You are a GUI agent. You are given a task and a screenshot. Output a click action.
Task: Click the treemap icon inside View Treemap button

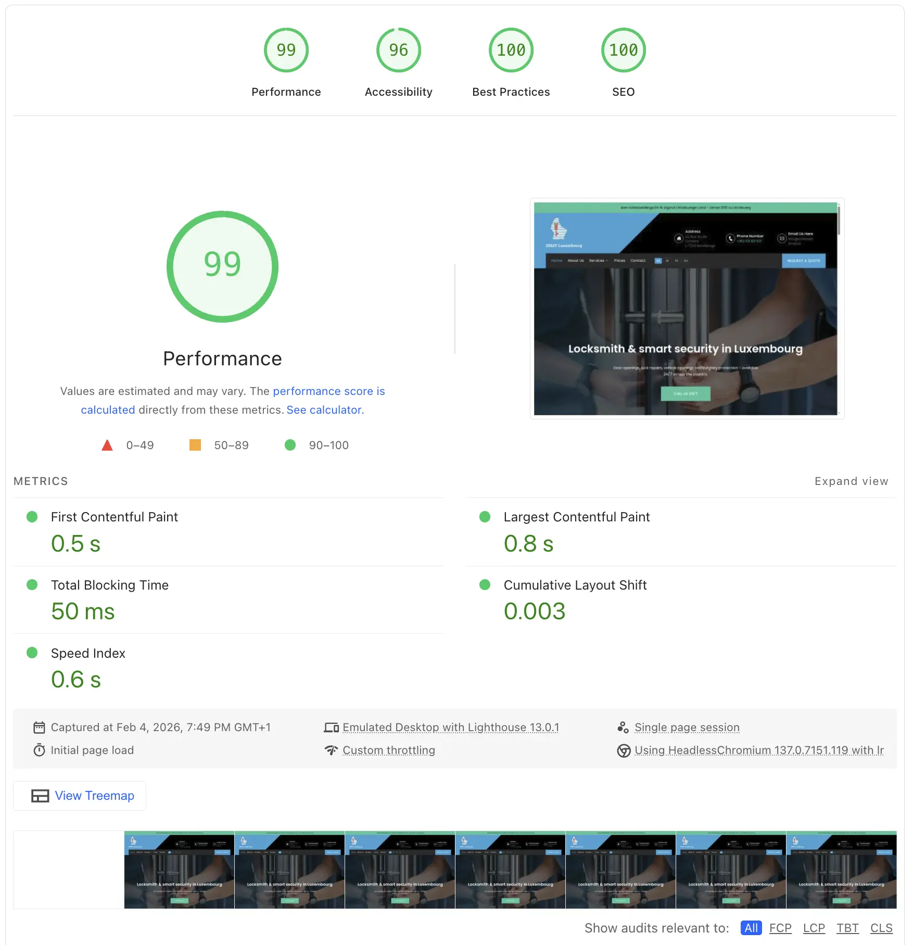40,796
